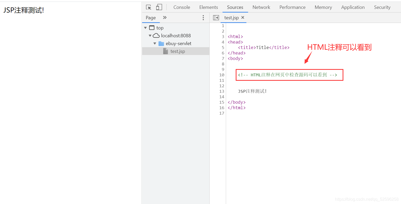401x204 pixels.
Task: Collapse the ebuy-servlet folder arrow
Action: (155, 44)
